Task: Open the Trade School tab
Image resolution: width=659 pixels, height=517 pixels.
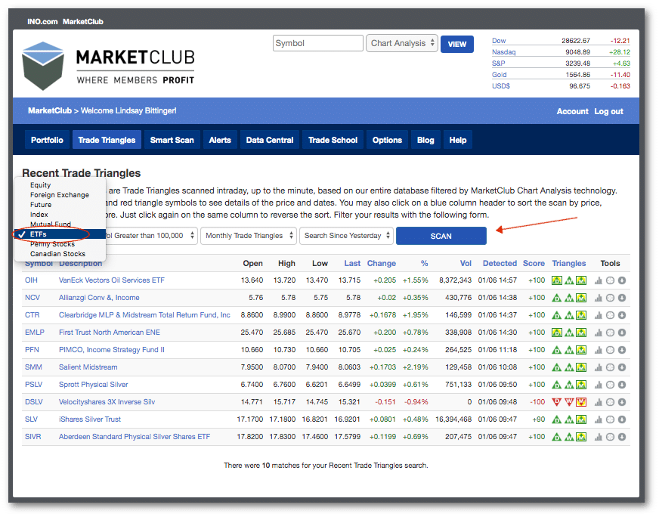Action: (x=333, y=140)
